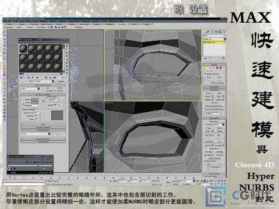Select Edge sub-object level icon
Viewport: 279px width, 209px height.
[210, 68]
